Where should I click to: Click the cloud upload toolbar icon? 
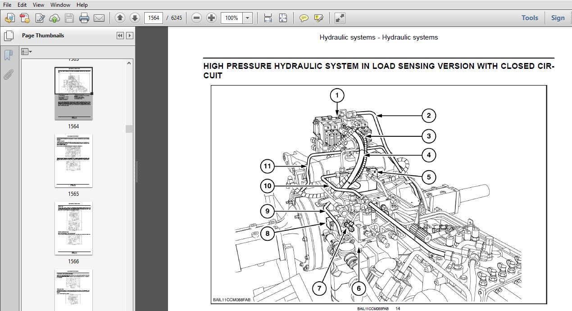(x=54, y=18)
